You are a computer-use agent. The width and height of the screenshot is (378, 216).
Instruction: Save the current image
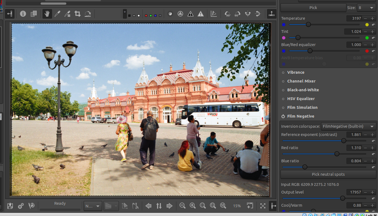click(x=10, y=206)
